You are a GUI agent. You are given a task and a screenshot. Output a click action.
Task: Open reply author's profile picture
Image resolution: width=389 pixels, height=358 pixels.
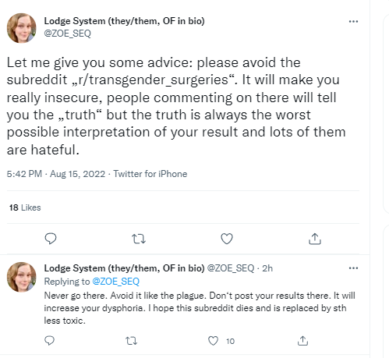22,277
